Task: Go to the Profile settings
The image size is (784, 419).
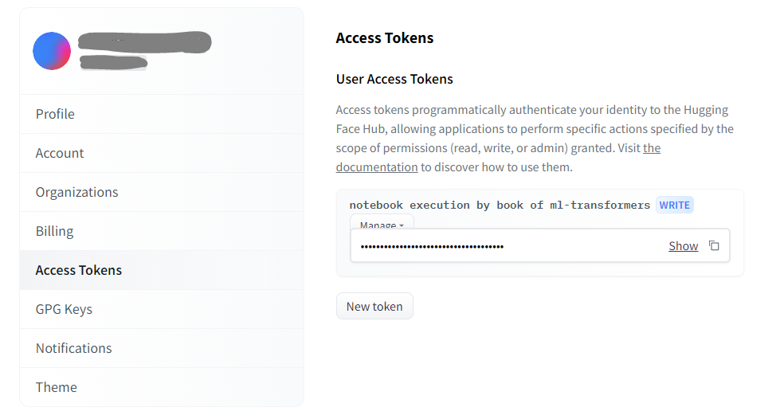Action: tap(55, 114)
